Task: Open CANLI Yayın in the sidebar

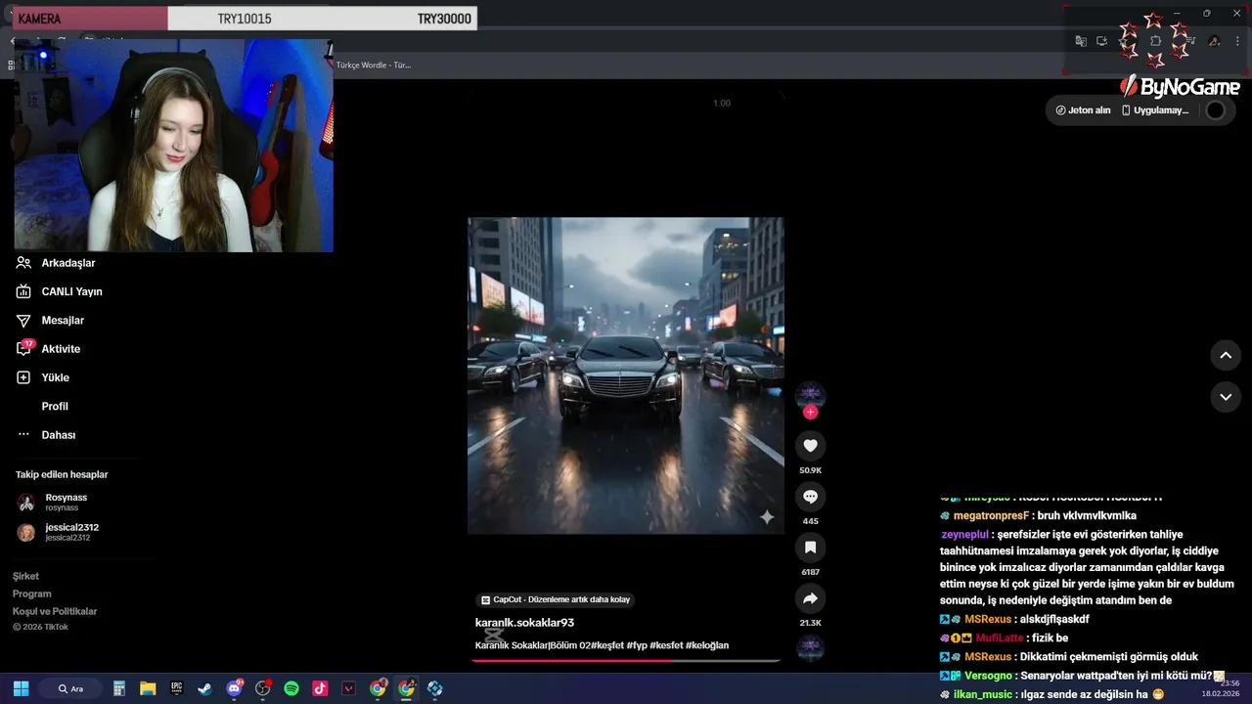Action: pos(59,291)
